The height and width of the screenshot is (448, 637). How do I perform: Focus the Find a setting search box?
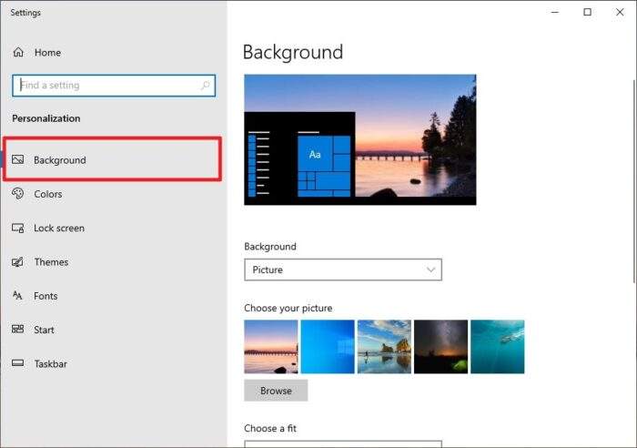point(114,86)
